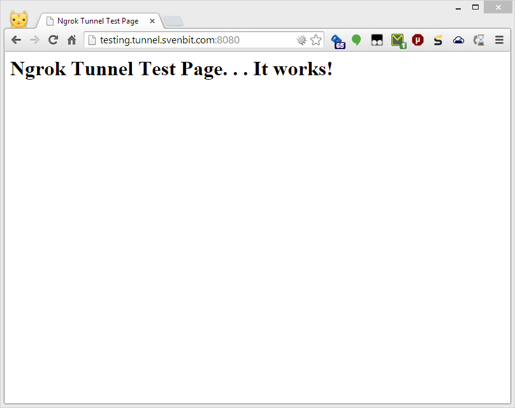The width and height of the screenshot is (515, 408).
Task: Open the yellow S extension icon
Action: pos(438,40)
